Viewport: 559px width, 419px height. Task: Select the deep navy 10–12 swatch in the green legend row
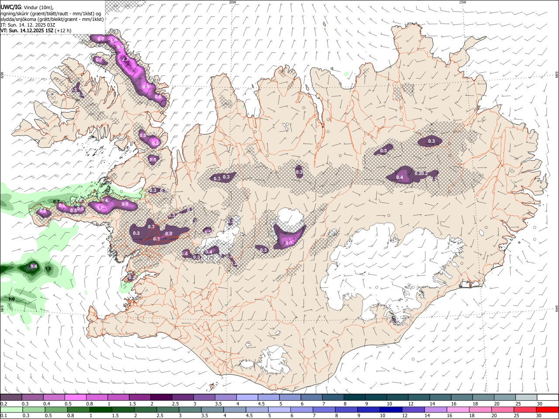click(390, 409)
